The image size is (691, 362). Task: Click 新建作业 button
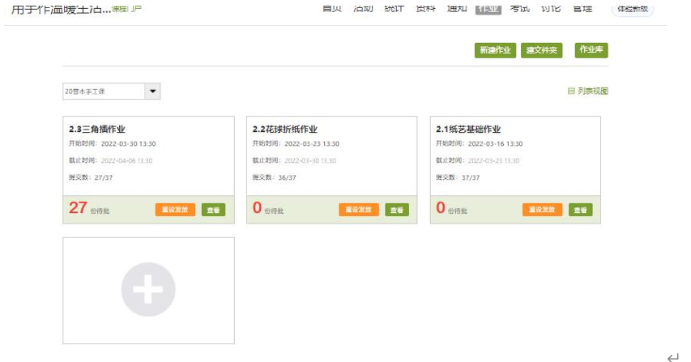pyautogui.click(x=495, y=50)
